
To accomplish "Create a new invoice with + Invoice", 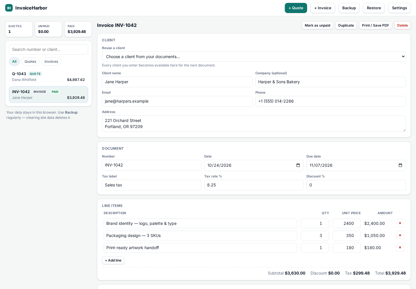I will tap(323, 8).
